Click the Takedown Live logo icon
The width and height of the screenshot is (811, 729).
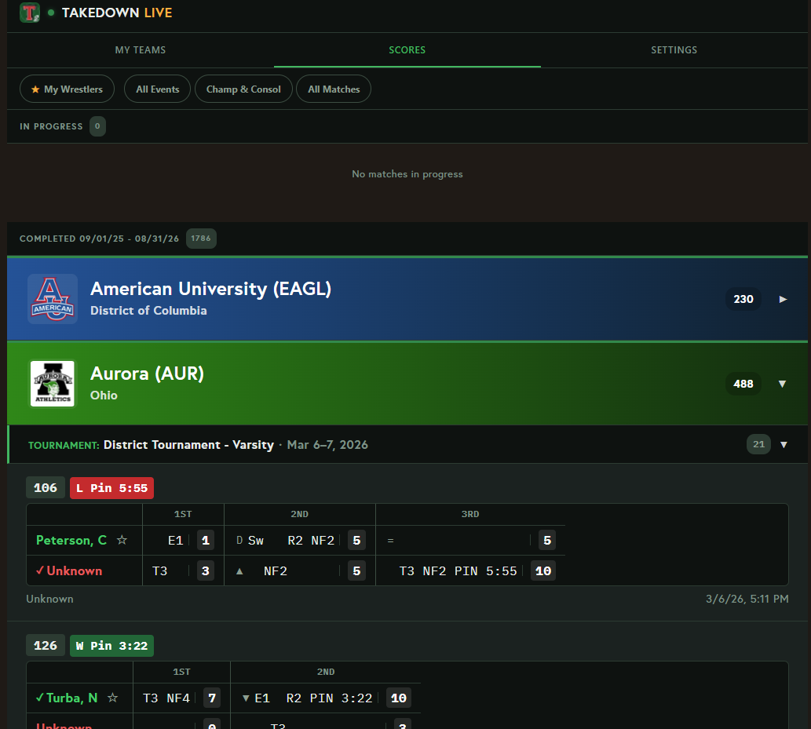[30, 13]
